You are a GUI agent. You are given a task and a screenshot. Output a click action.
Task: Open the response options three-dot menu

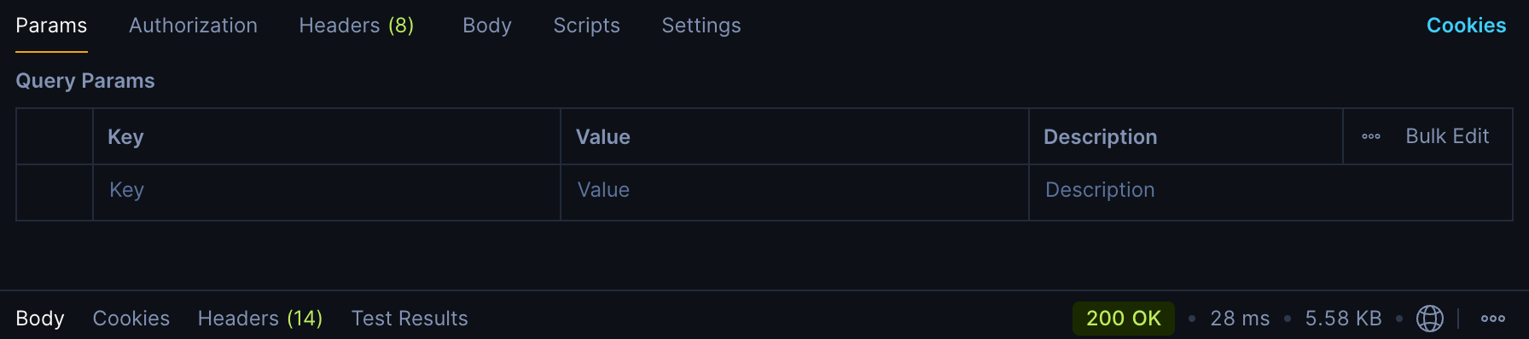click(x=1493, y=319)
